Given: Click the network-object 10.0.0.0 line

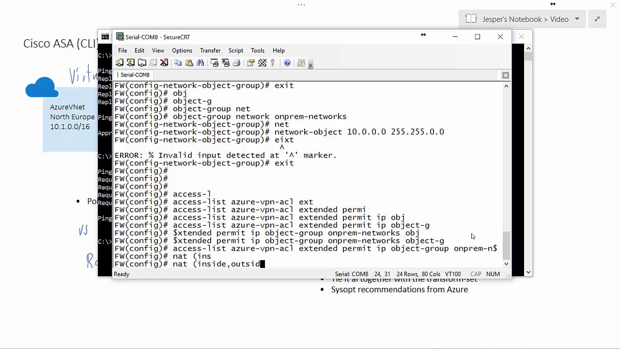Looking at the screenshot, I should [279, 132].
